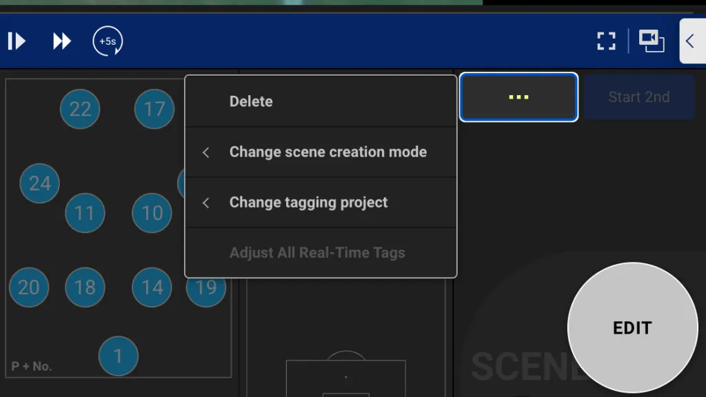Open the Change scene creation mode submenu
The width and height of the screenshot is (706, 397).
(x=321, y=152)
